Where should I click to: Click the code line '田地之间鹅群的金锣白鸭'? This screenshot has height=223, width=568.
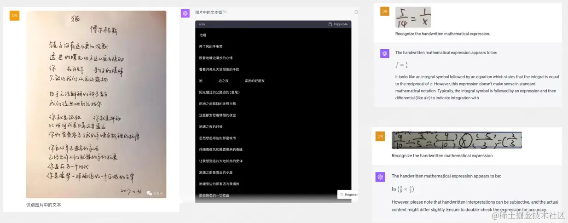(x=217, y=104)
